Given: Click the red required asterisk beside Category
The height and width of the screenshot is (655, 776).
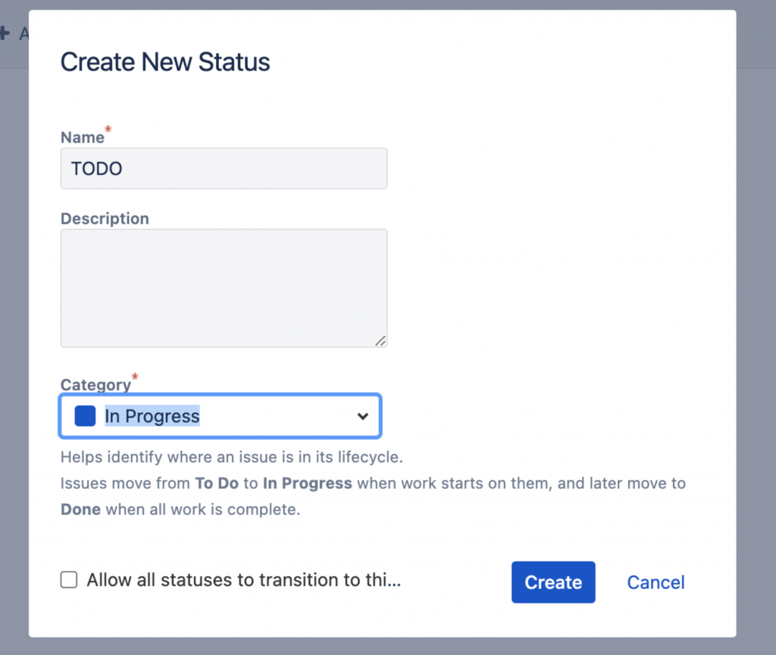Looking at the screenshot, I should click(135, 377).
